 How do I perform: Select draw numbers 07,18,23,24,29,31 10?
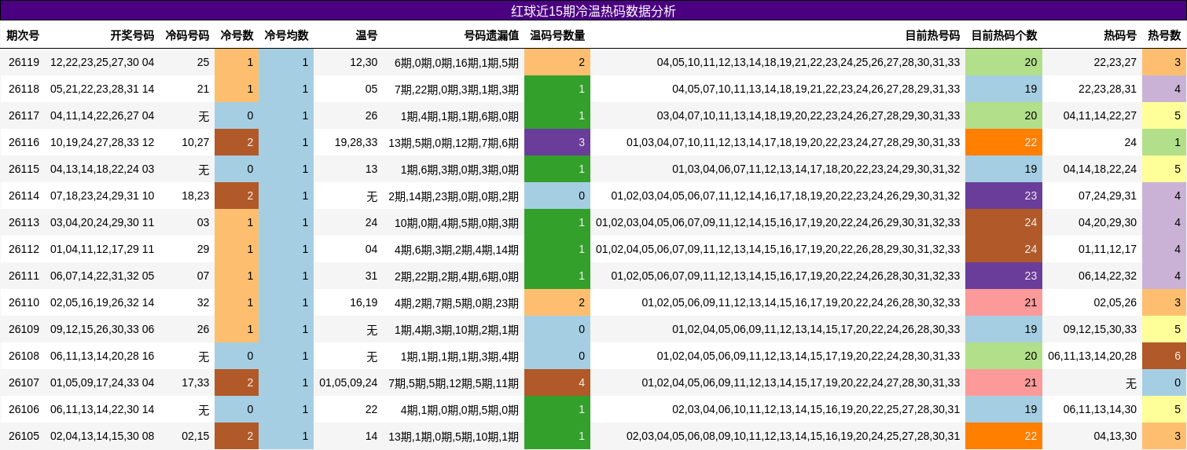102,196
